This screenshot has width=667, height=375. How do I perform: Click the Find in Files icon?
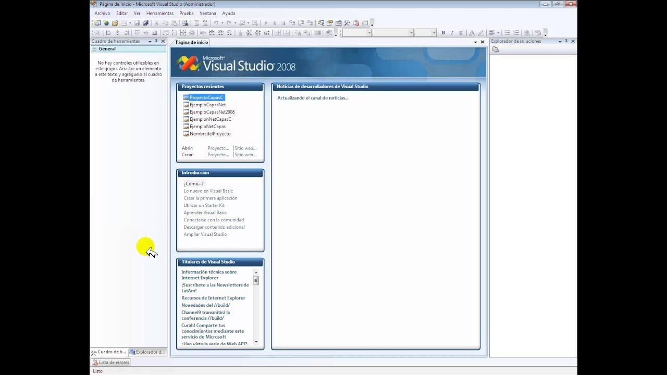pyautogui.click(x=186, y=23)
